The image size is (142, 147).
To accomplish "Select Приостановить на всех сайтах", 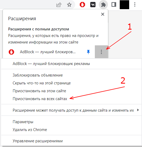I will tap(40, 99).
